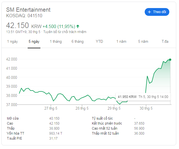Click the 52-week high 56.900
Screen dimensions: 179x149
139,128
